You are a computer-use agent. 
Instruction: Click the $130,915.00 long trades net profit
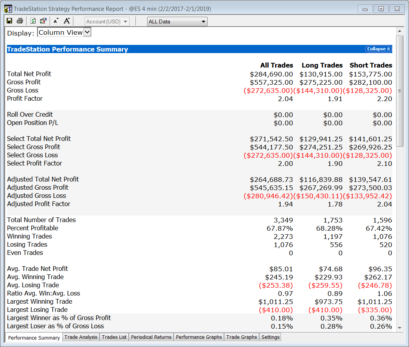coord(321,74)
